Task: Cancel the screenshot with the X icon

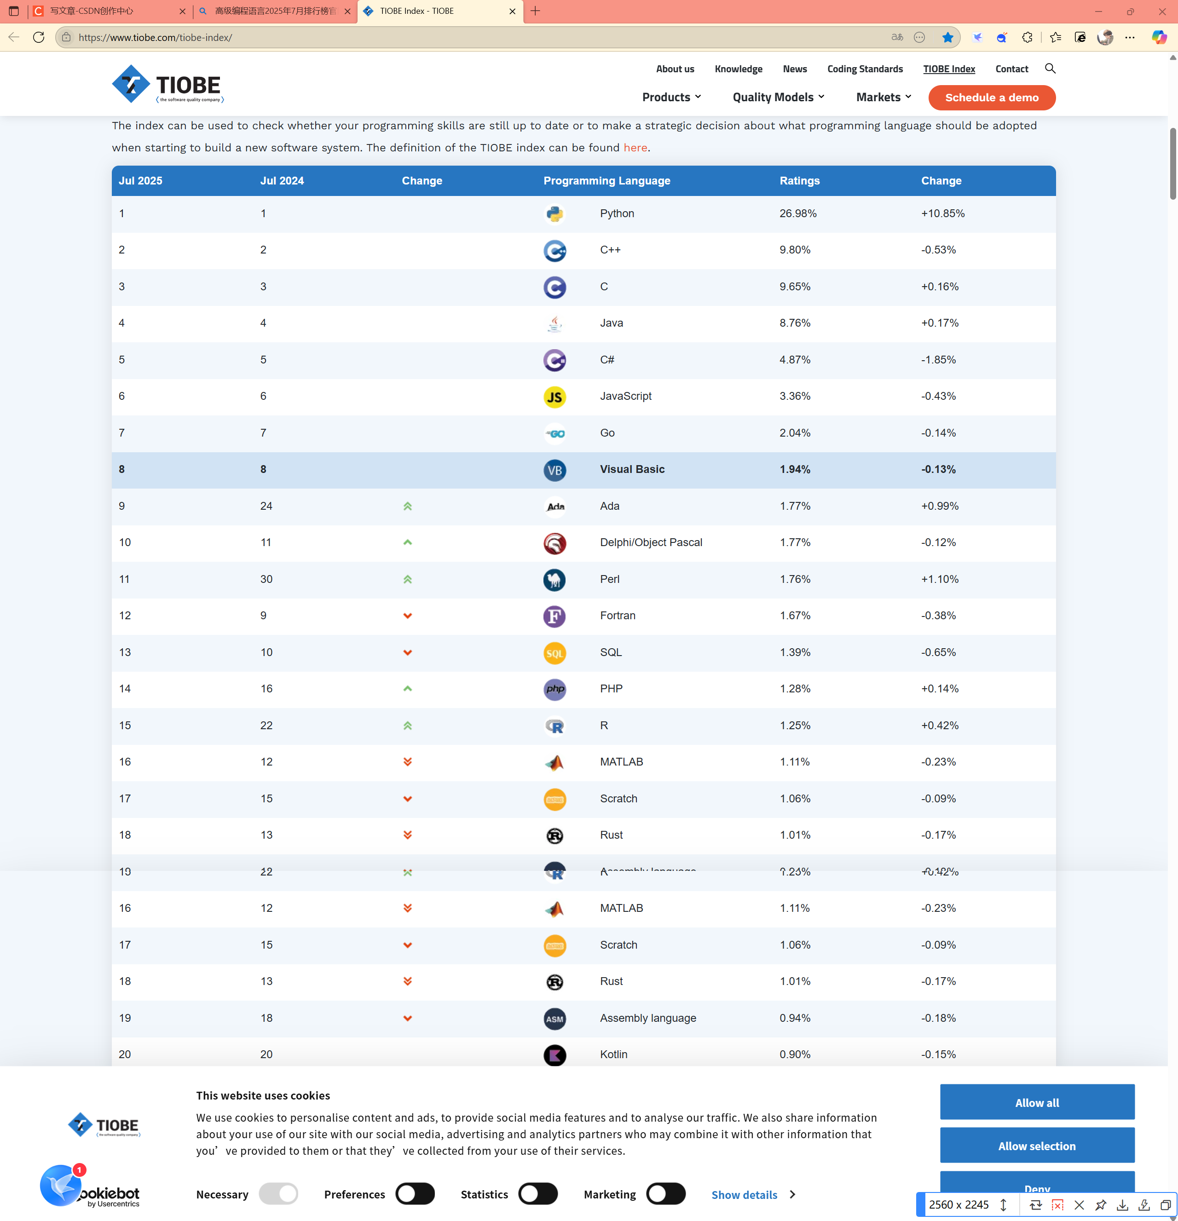Action: (1079, 1205)
